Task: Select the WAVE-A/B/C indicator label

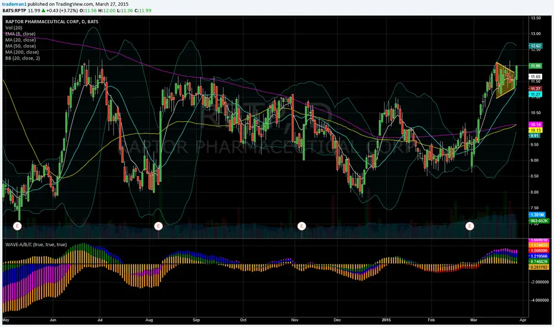Action: [x=36, y=244]
